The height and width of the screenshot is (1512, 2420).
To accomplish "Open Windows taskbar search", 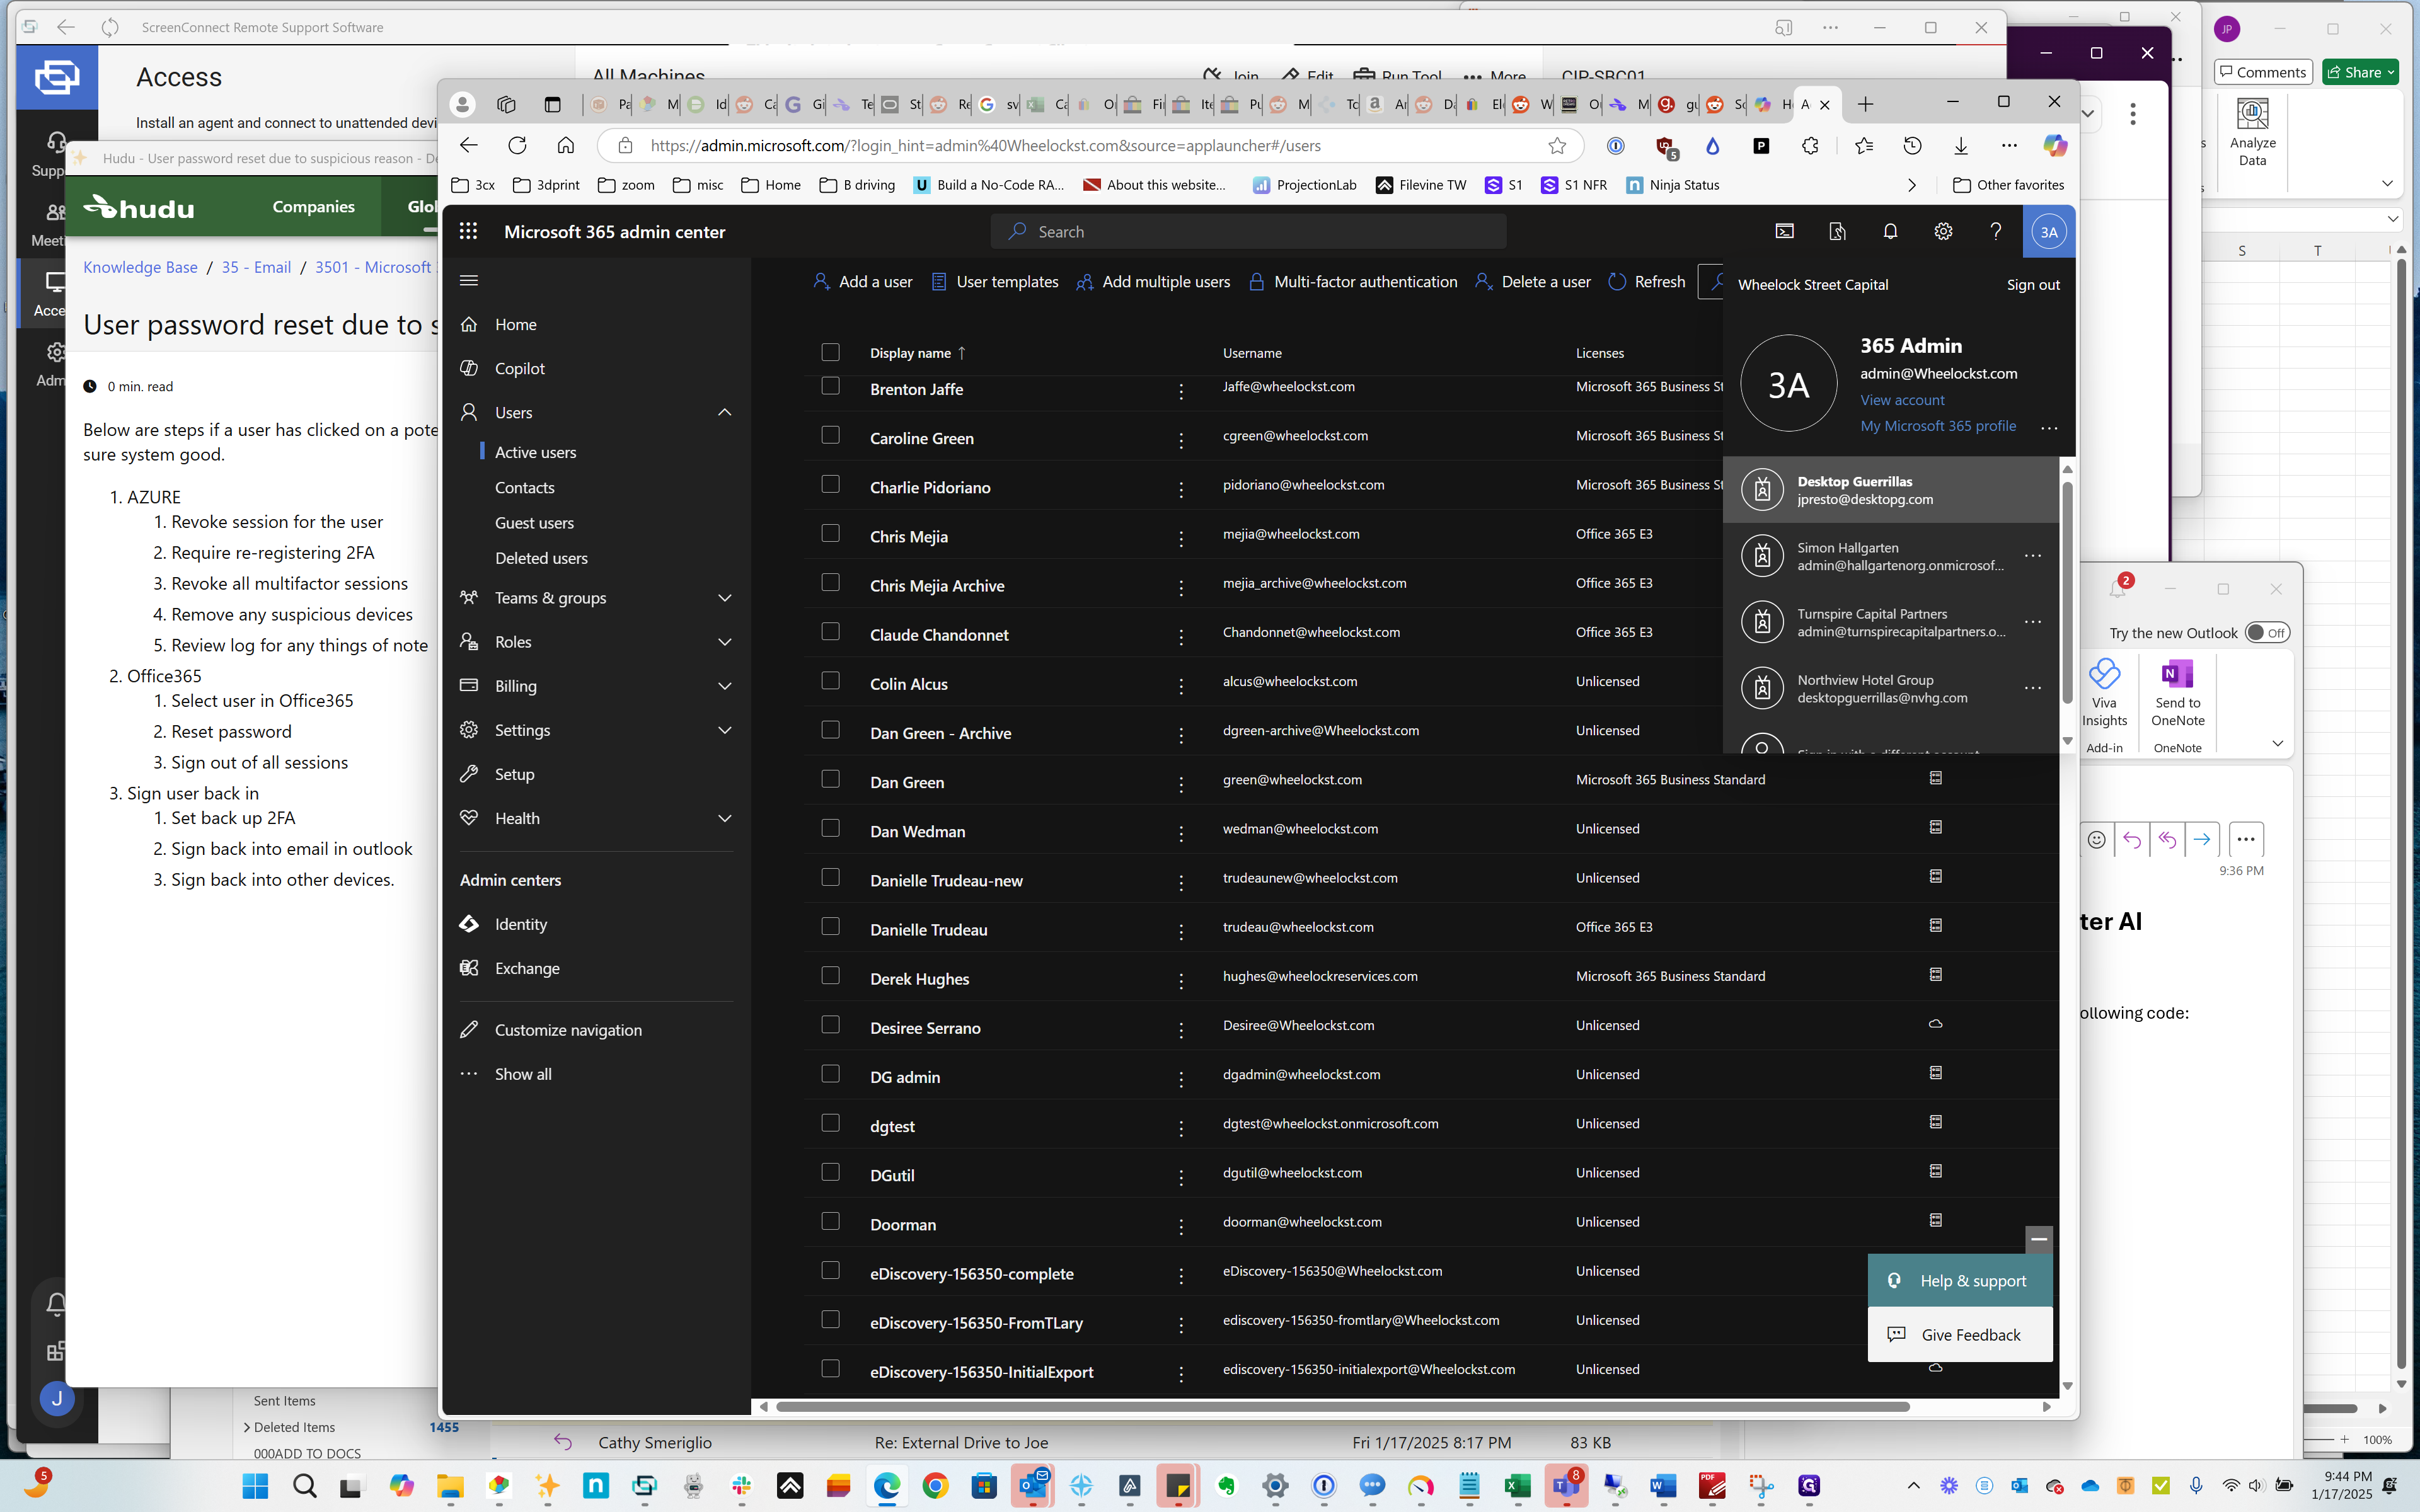I will [x=305, y=1486].
